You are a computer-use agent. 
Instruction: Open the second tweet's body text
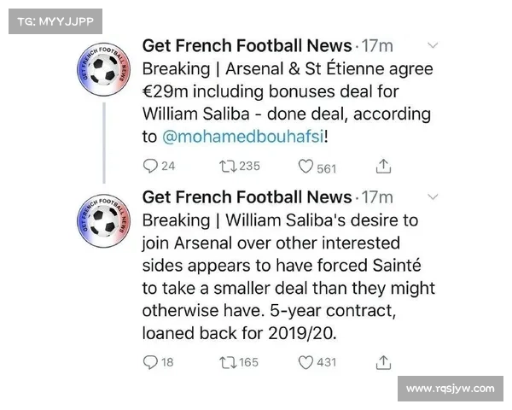click(288, 277)
